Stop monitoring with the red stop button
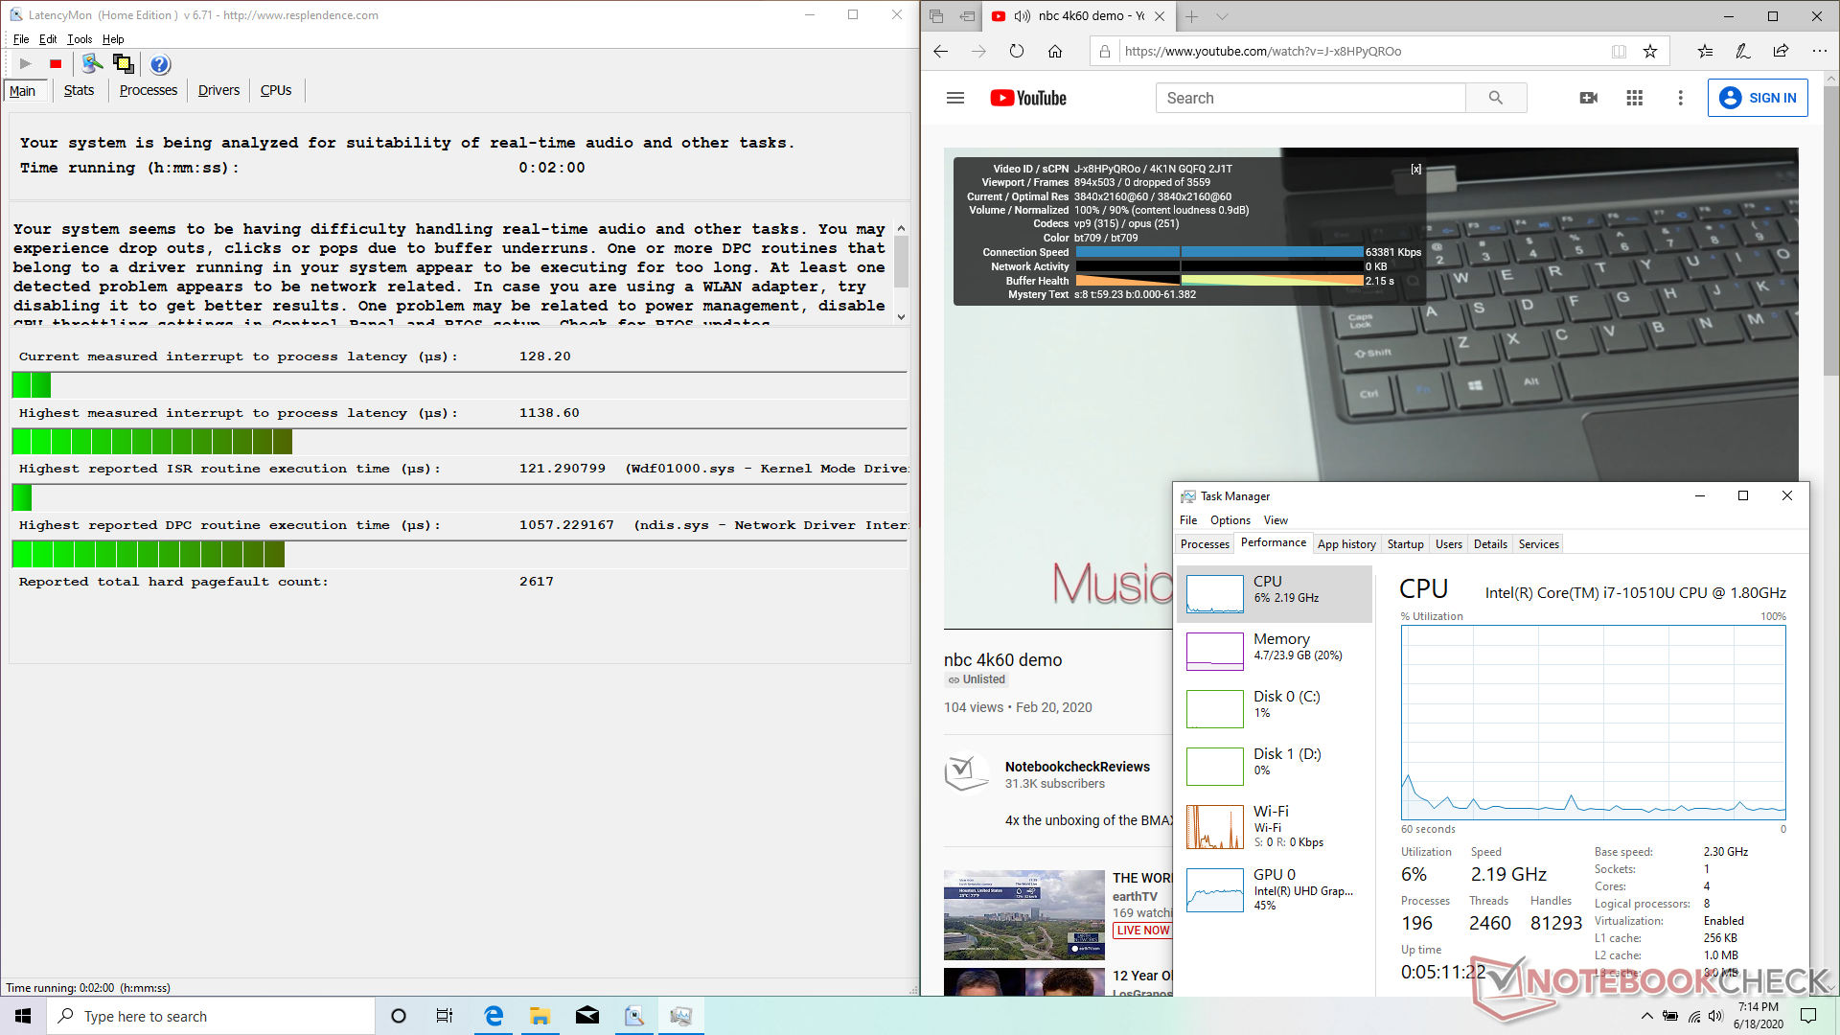The height and width of the screenshot is (1035, 1840). pos(56,64)
